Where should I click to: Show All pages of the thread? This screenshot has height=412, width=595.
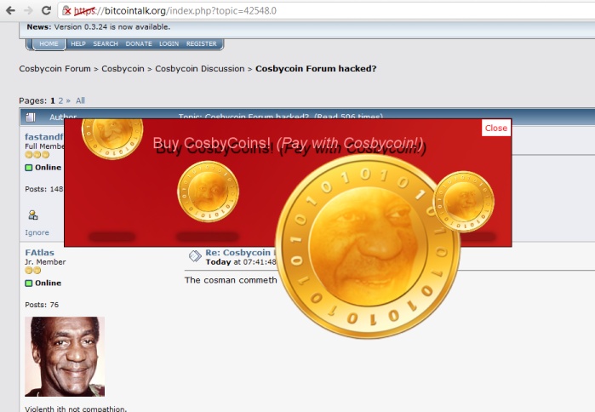(80, 101)
